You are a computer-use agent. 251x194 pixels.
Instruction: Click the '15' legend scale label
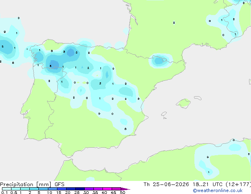click(x=59, y=192)
